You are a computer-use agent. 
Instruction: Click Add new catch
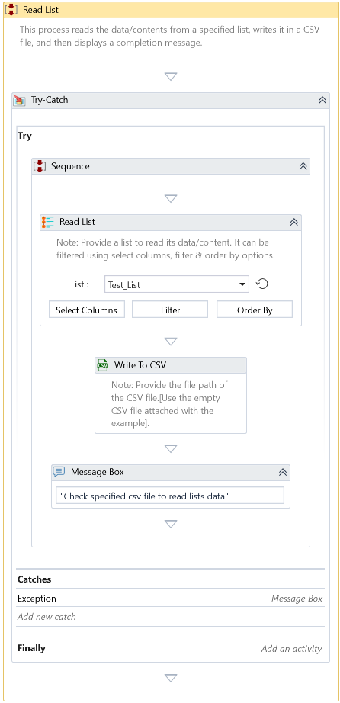click(x=47, y=617)
